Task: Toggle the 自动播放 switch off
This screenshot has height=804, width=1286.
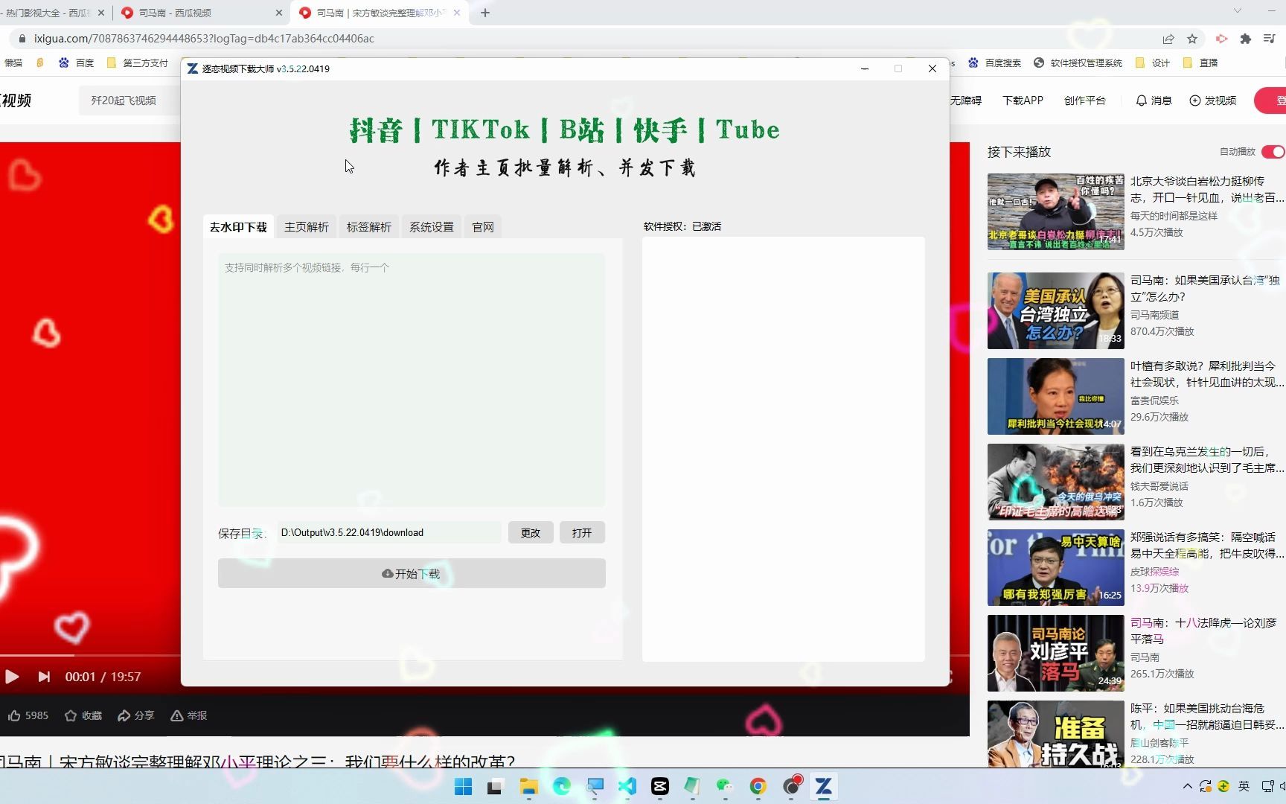Action: (x=1273, y=152)
